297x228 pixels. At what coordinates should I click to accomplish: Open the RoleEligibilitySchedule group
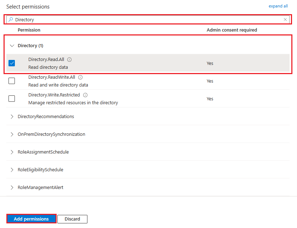pos(12,170)
